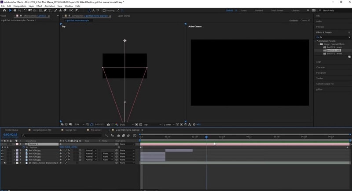Click the blue current-time indicator in timeline
The width and height of the screenshot is (352, 191).
point(206,137)
